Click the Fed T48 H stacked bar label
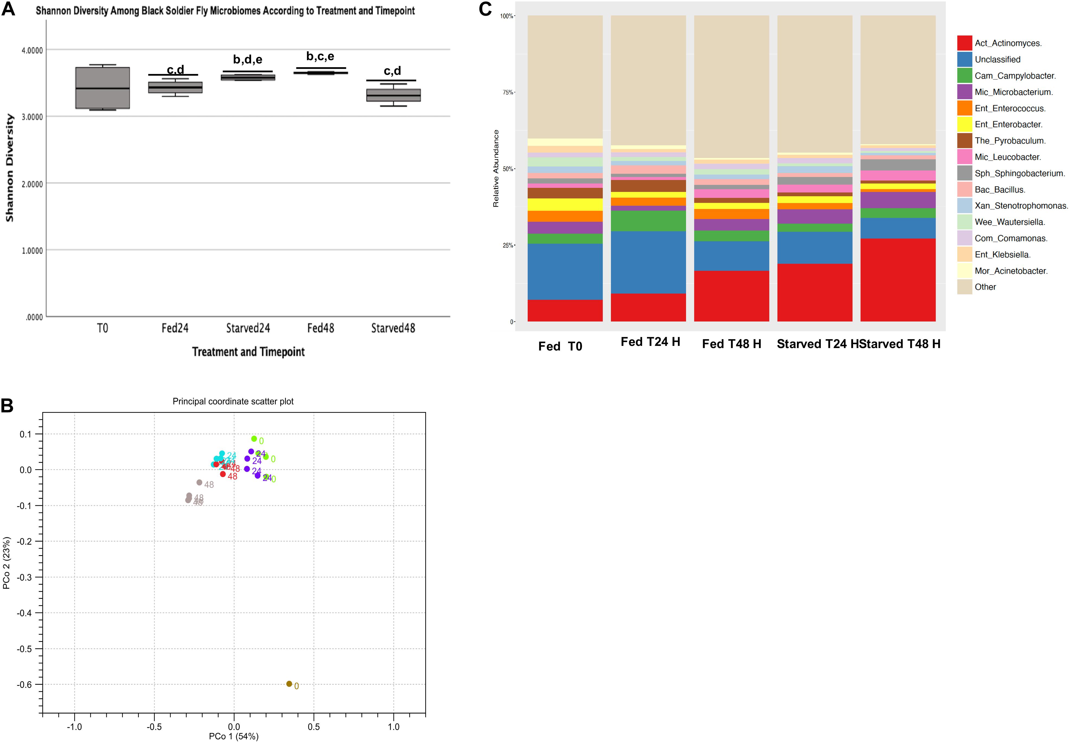This screenshot has width=1070, height=743. click(x=732, y=344)
